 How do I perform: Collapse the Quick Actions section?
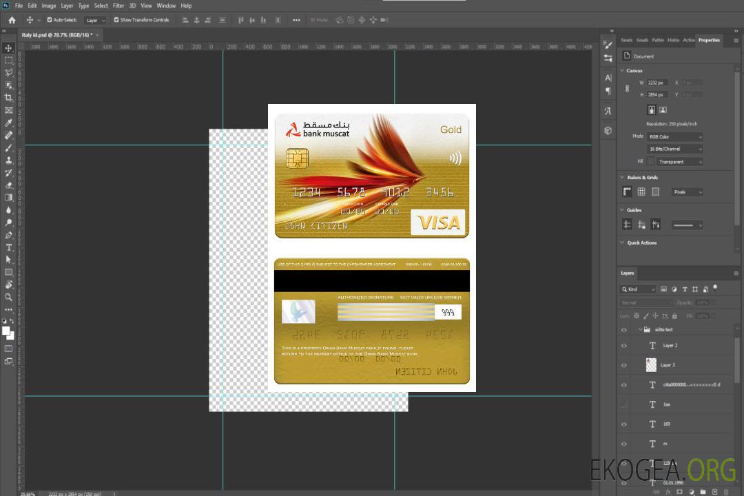coord(622,242)
